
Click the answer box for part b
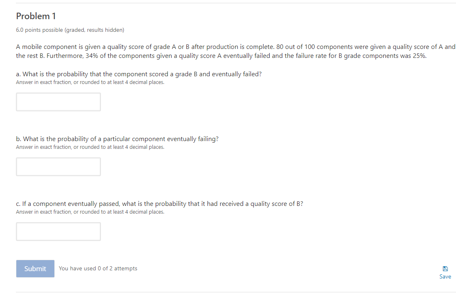[58, 166]
